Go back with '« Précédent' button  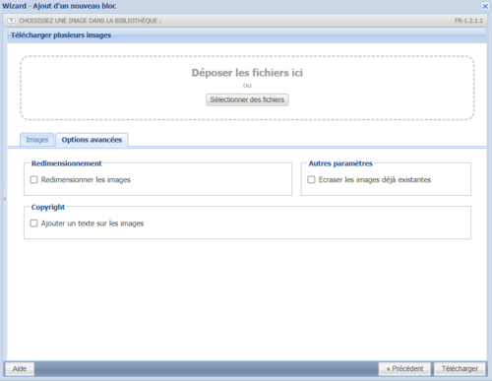tap(404, 368)
